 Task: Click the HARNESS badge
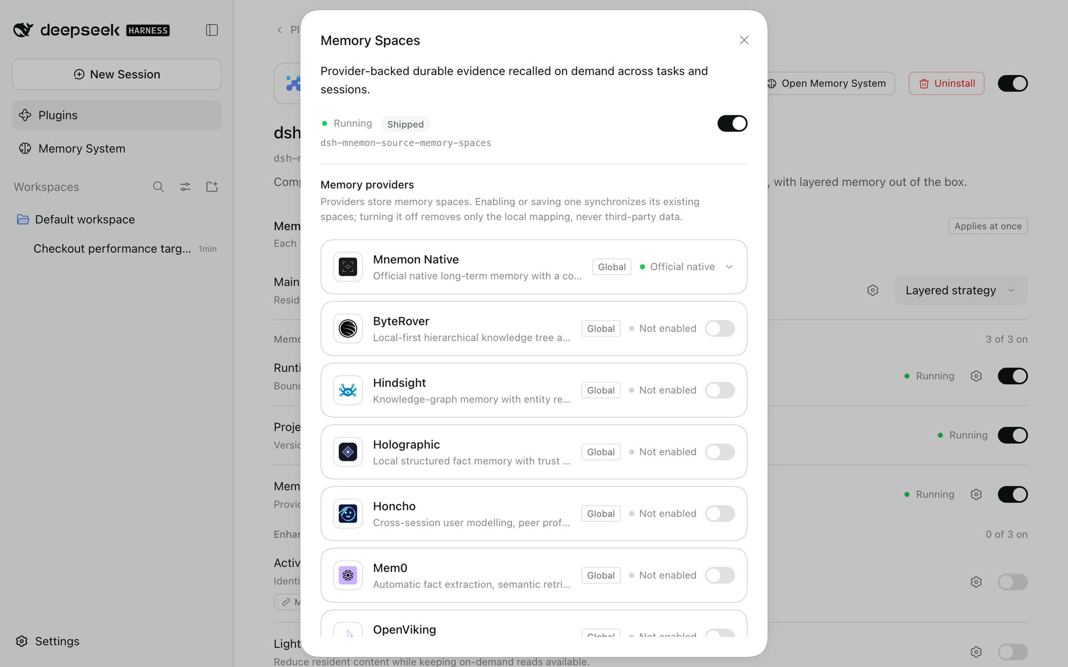148,31
